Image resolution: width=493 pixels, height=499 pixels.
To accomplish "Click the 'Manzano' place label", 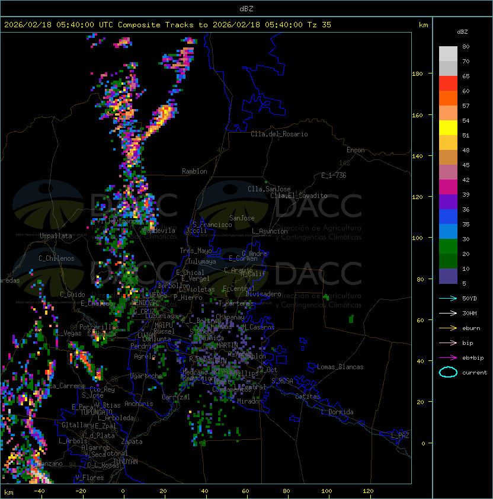I will [50, 463].
